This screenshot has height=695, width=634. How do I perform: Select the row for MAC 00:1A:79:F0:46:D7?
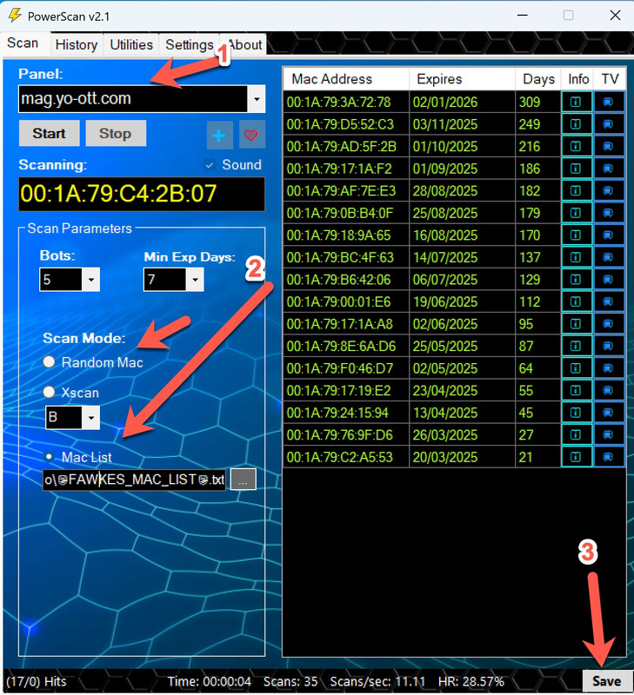[x=454, y=367]
